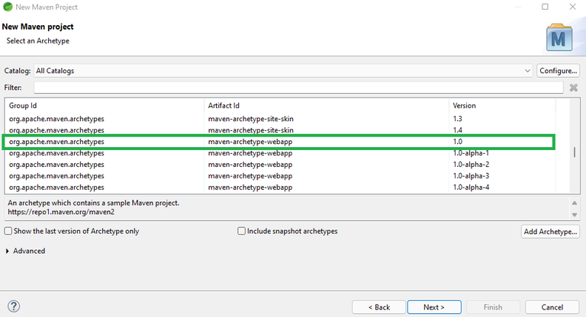Toggle Include snapshot archetypes checkbox
Viewport: 586px width, 317px height.
click(x=241, y=231)
